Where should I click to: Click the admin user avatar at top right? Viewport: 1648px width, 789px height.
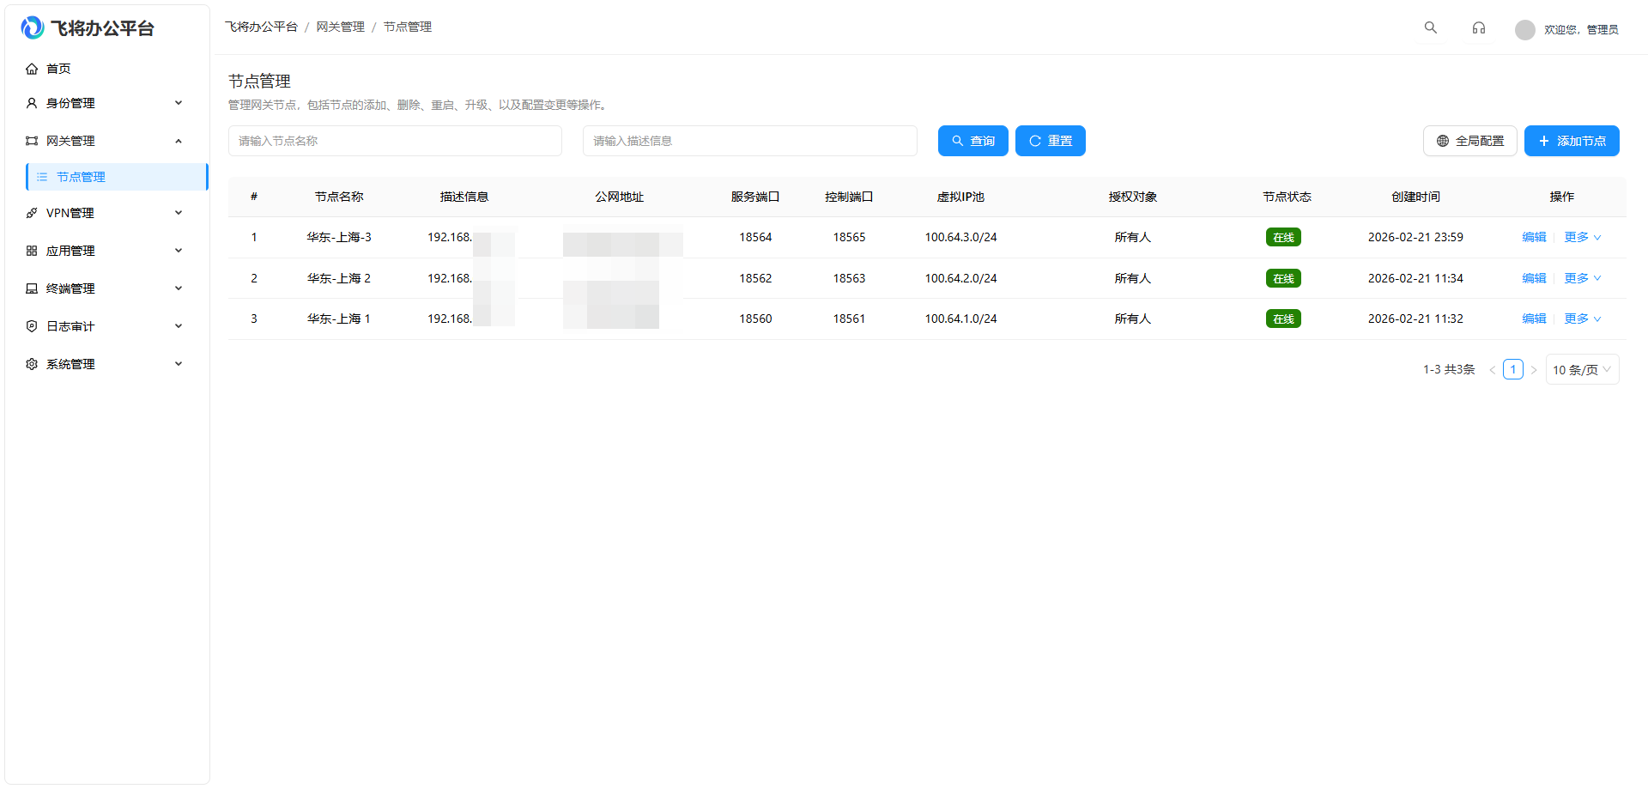pyautogui.click(x=1524, y=29)
